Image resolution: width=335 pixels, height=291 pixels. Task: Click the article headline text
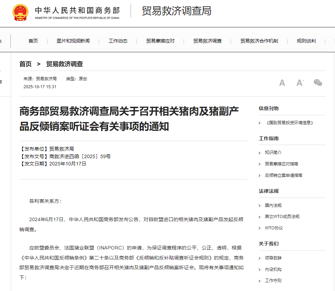pos(129,119)
